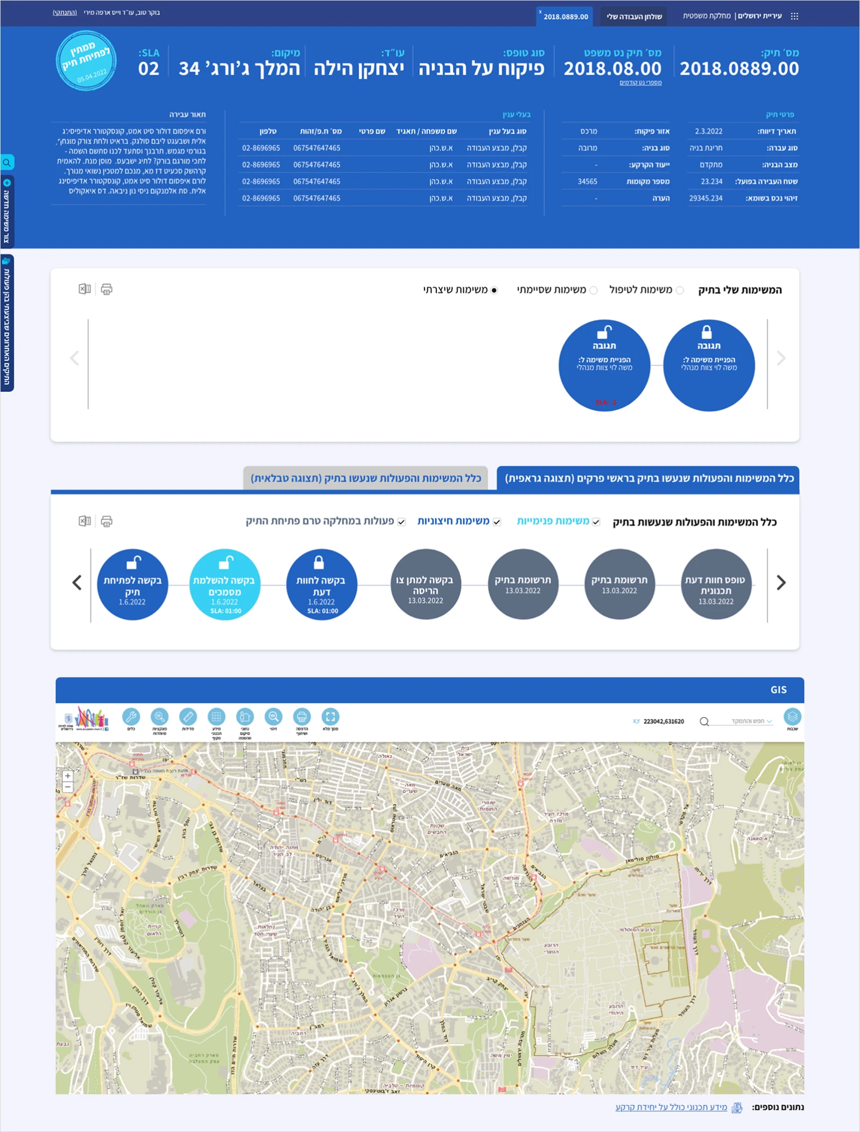Select the 2018.0889.00 case tab
This screenshot has width=860, height=1132.
point(566,17)
